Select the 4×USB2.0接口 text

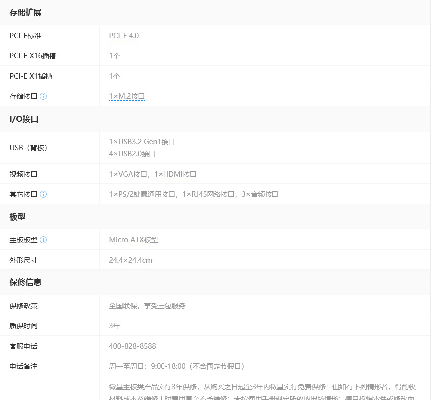tap(132, 154)
